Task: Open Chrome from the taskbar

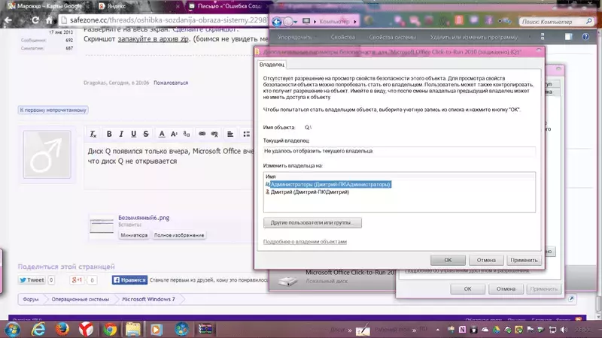Action: click(x=110, y=329)
